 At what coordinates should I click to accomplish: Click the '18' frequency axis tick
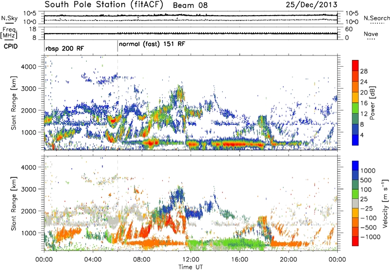point(33,29)
